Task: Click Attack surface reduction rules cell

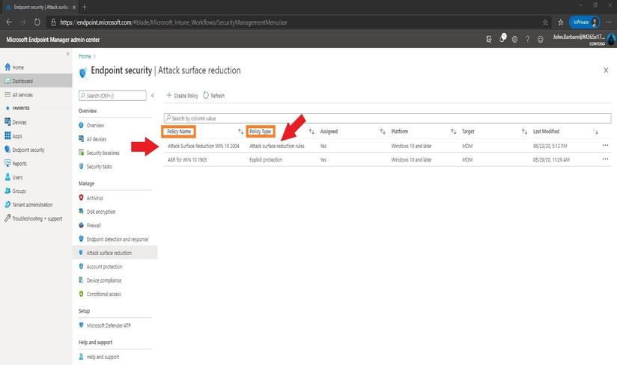Action: click(276, 146)
